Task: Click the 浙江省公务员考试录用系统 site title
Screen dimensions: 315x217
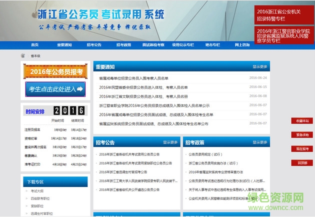Action: (101, 14)
